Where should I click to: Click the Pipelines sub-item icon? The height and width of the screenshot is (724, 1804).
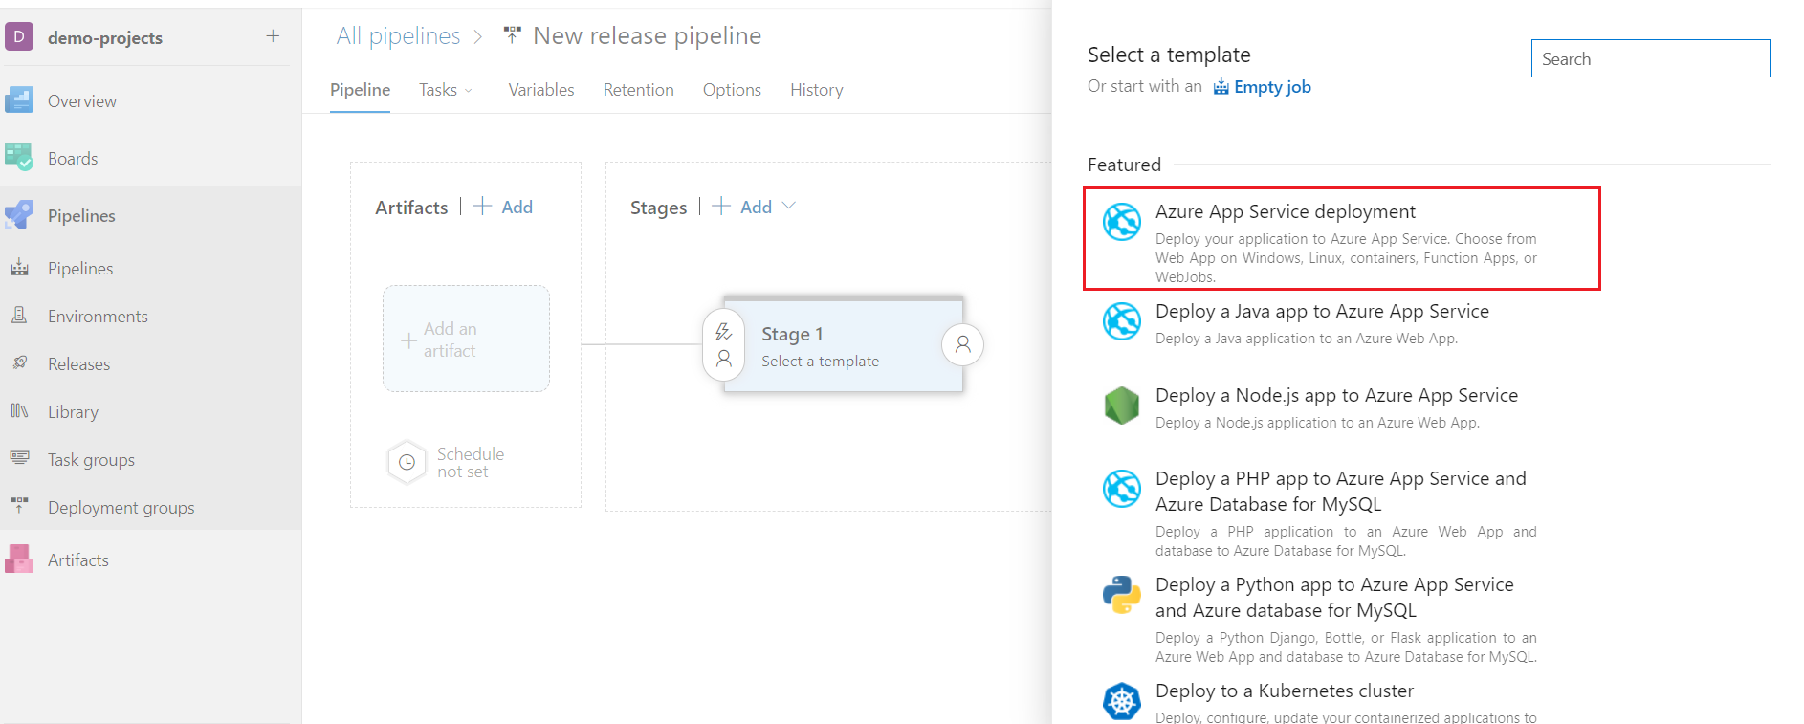(x=19, y=268)
